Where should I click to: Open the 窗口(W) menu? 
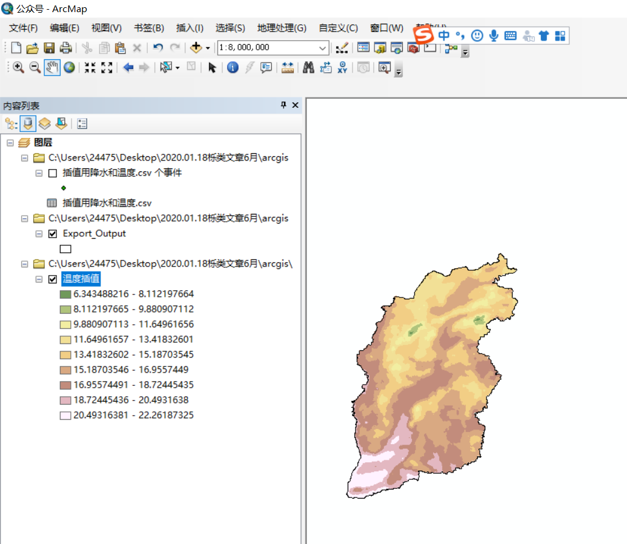click(x=386, y=28)
